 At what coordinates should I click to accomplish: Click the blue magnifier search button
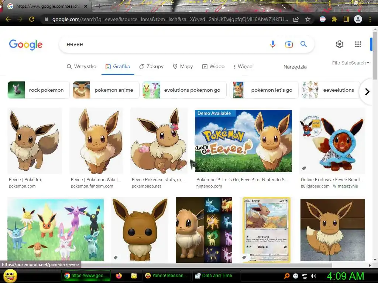tap(303, 44)
